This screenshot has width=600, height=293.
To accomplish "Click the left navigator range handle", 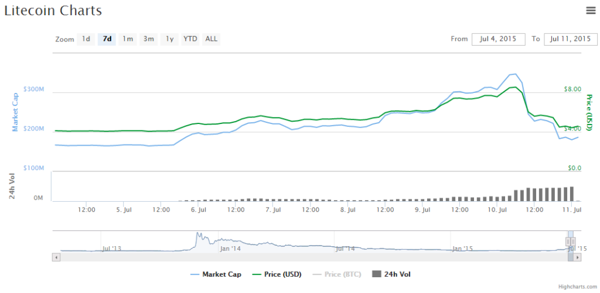I will tap(568, 242).
